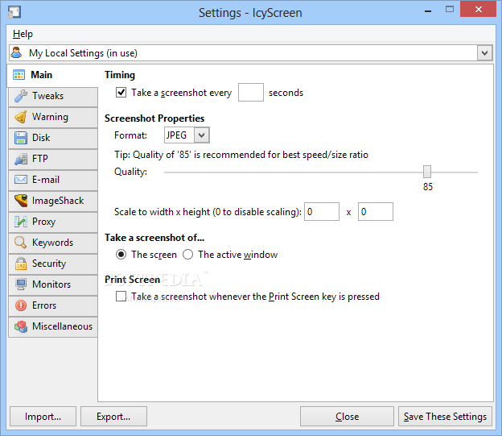
Task: Click the quality tip text about '85'
Action: pos(241,155)
